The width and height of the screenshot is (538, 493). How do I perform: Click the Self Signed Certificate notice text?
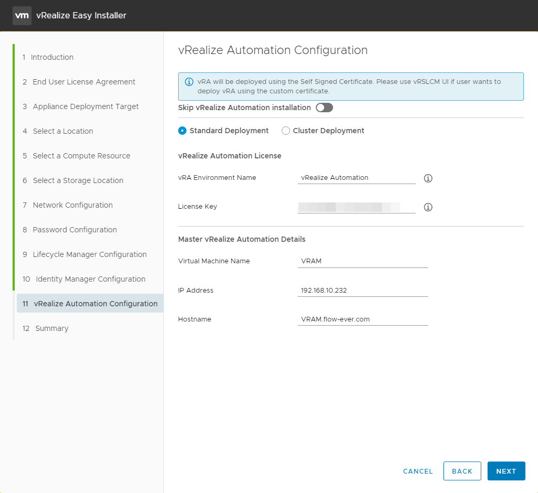pos(349,87)
